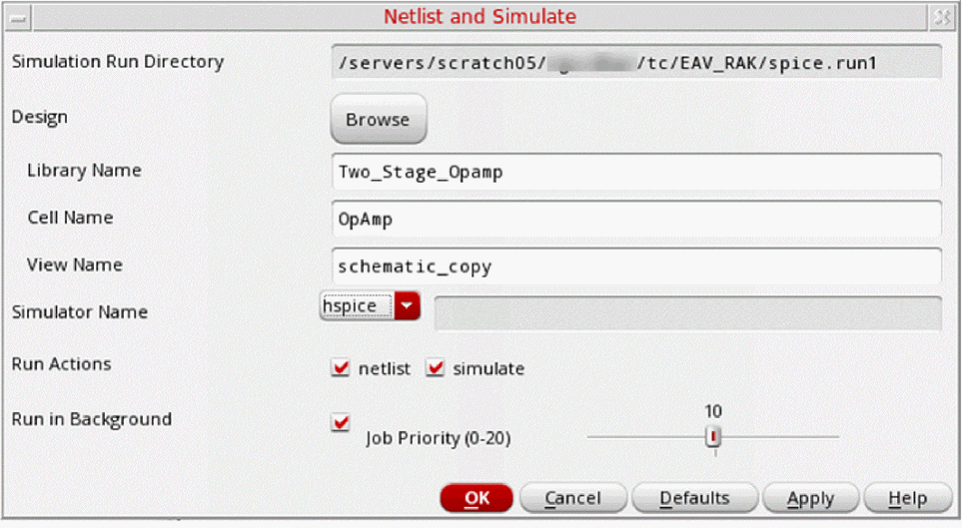The image size is (962, 528).
Task: Click the hspice simulator selection box
Action: (357, 306)
